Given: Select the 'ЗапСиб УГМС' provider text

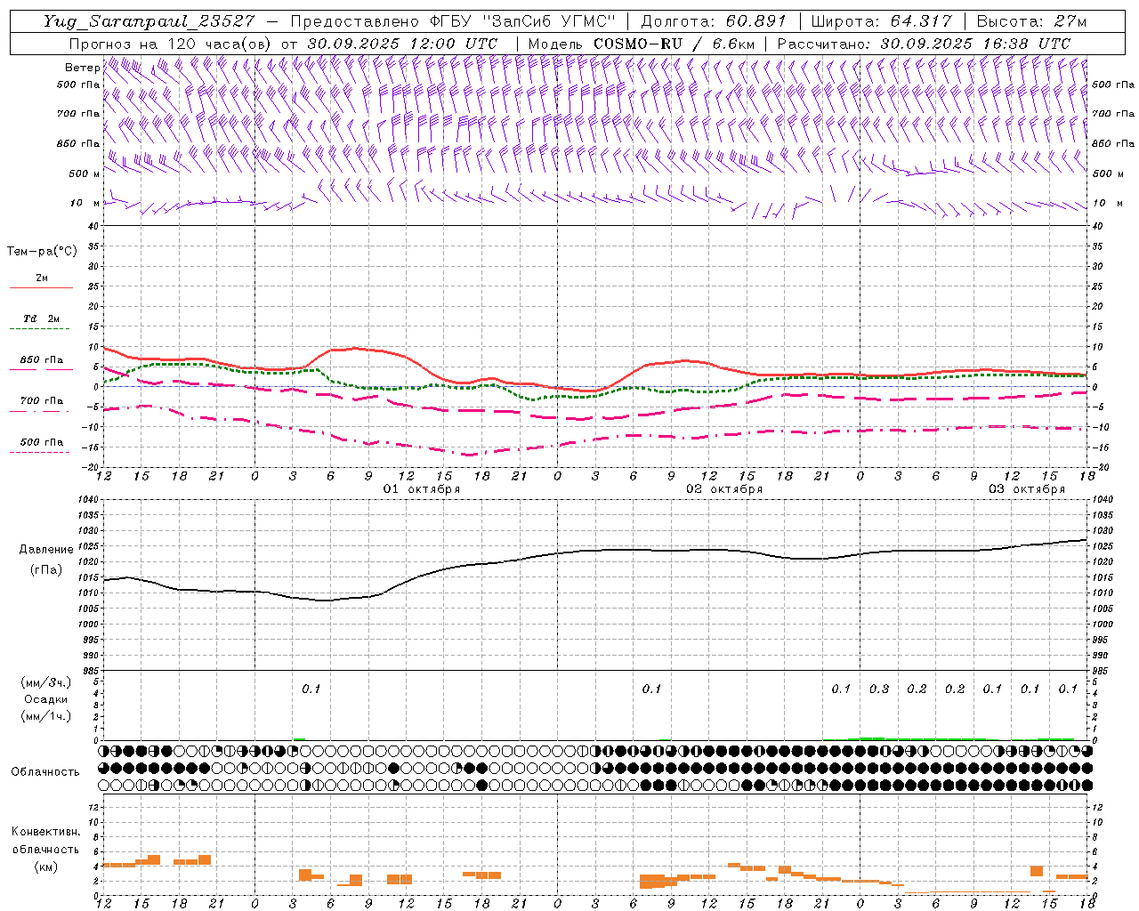Looking at the screenshot, I should pos(550,21).
